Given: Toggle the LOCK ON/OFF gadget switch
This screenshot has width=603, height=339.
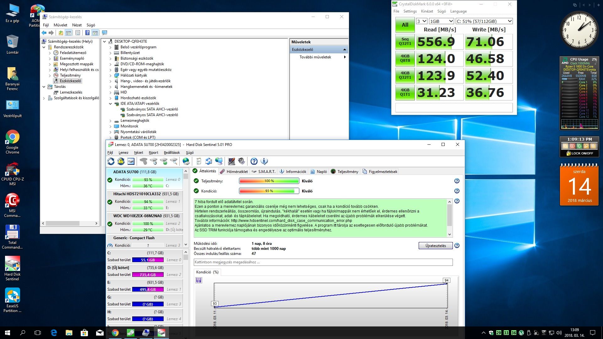Looking at the screenshot, I should tap(579, 153).
